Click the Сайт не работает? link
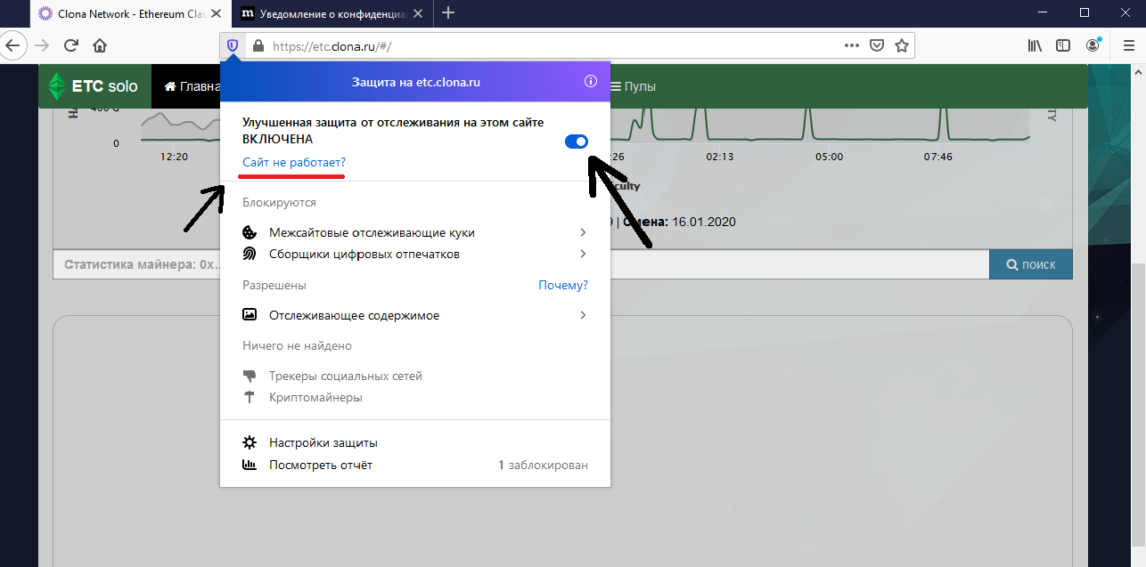 (x=294, y=163)
